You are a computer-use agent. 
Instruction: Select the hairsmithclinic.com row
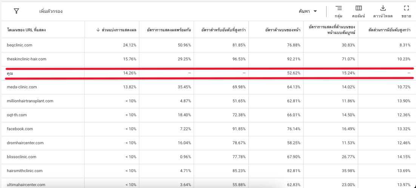[x=25, y=171]
